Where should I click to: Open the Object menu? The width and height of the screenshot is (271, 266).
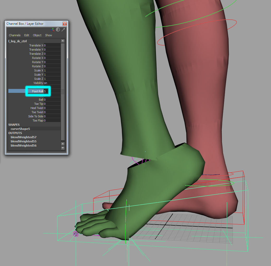tap(37, 35)
